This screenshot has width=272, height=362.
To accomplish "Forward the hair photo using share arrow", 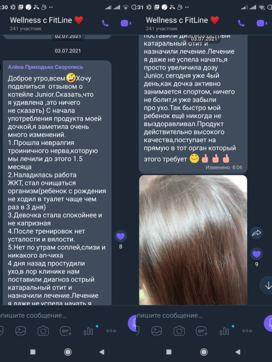I will (256, 233).
